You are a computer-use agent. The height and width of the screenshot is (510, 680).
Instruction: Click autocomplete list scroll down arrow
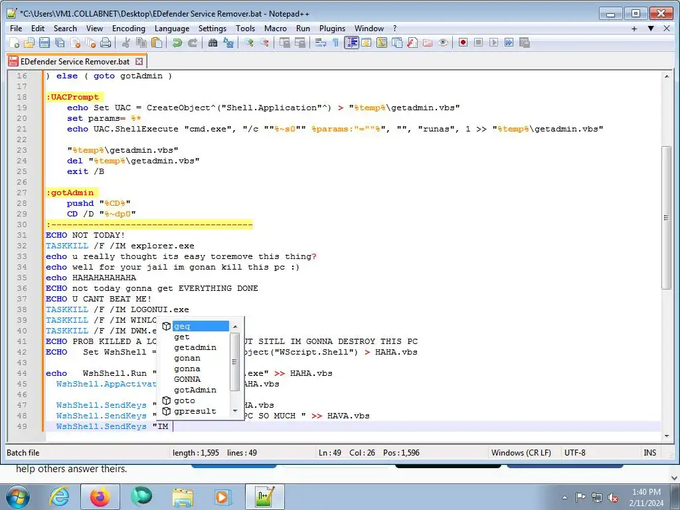tap(235, 410)
